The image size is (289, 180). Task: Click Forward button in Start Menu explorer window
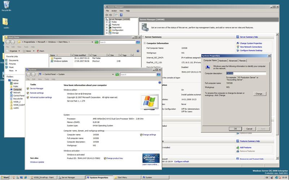click(13, 42)
